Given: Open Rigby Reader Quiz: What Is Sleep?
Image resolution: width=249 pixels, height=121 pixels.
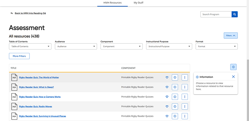Looking at the screenshot, I should click(37, 87).
